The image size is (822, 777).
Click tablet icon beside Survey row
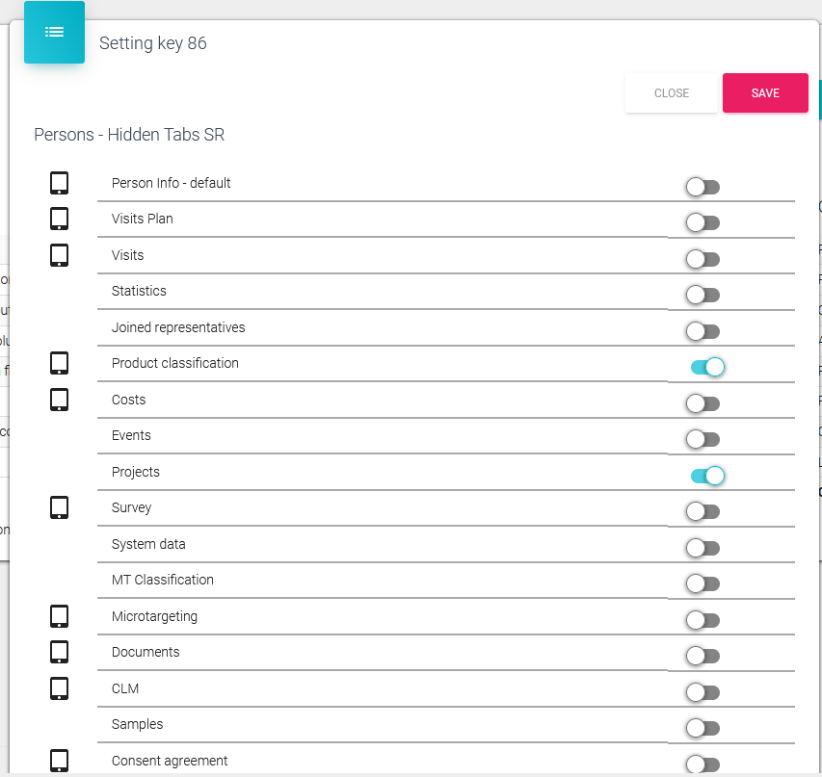[59, 507]
